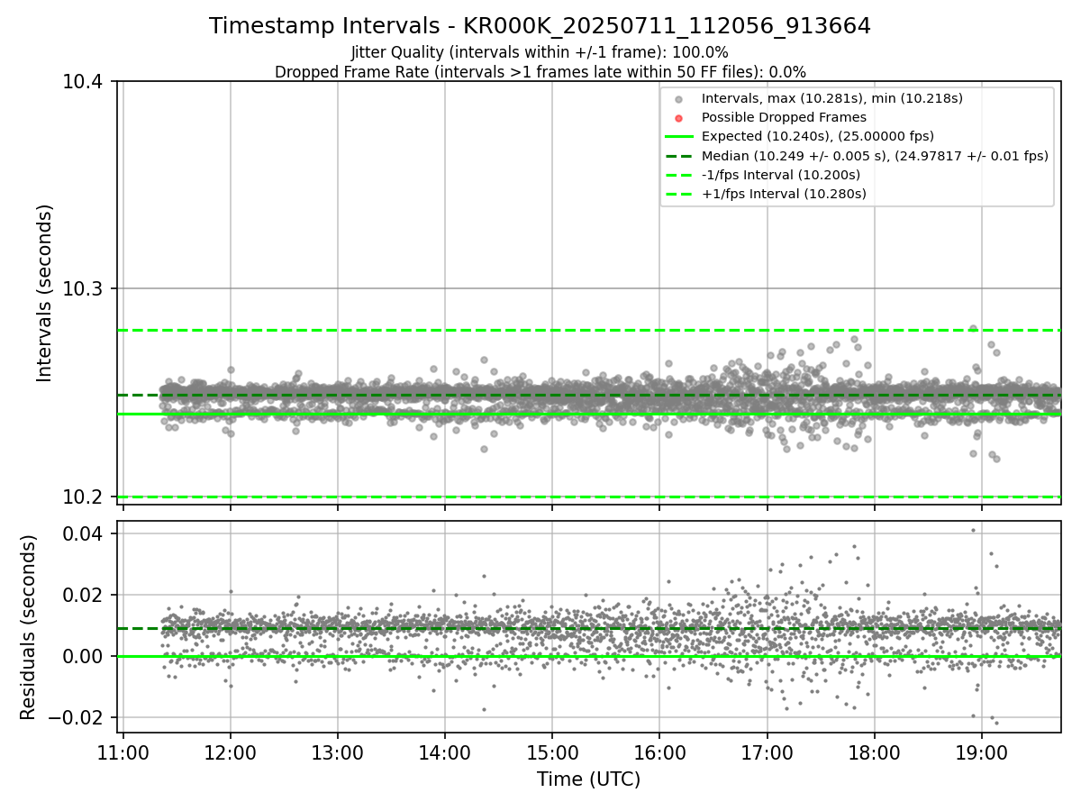1081x811 pixels.
Task: Click the Median (10.249 +/- 0.005 s) legend entry
Action: pos(875,156)
